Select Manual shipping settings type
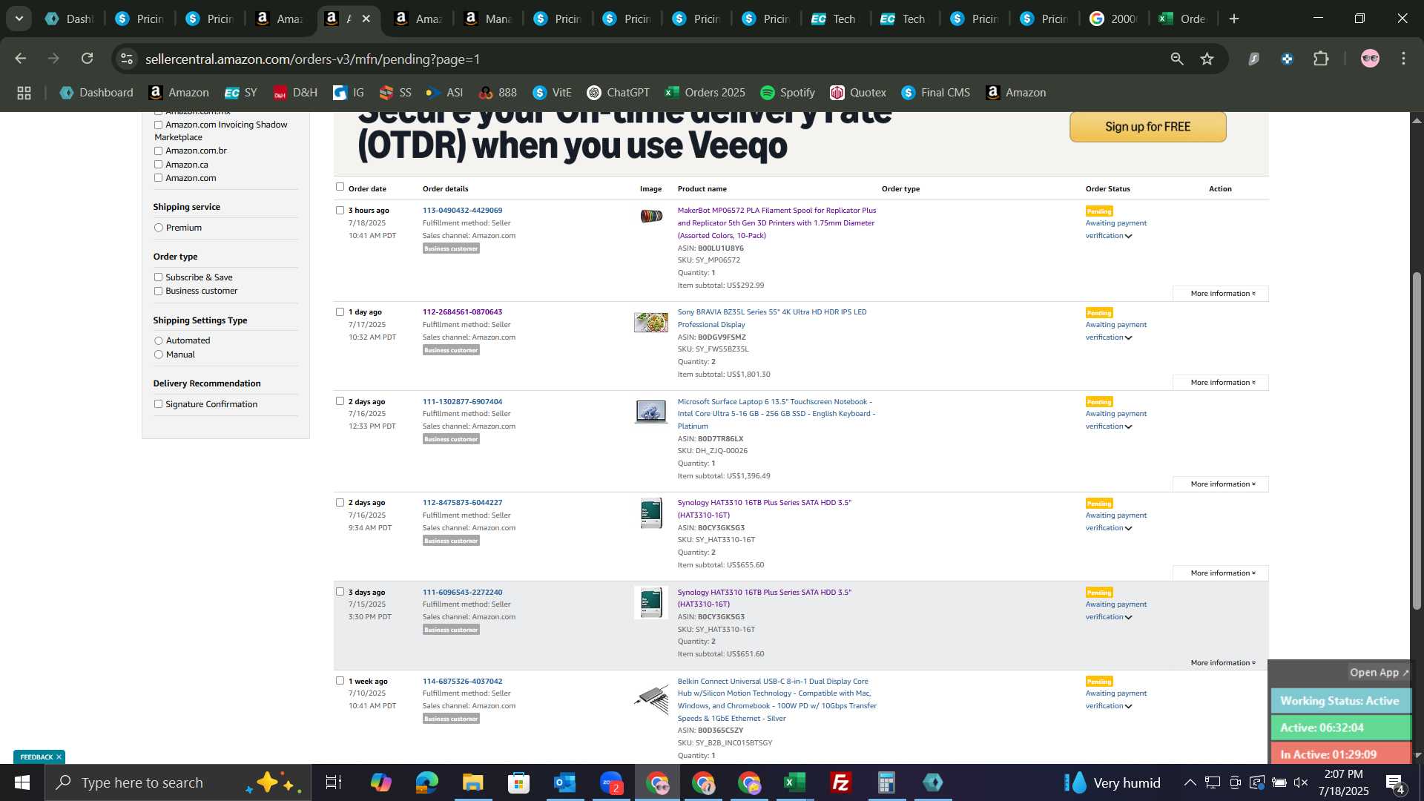 click(158, 355)
